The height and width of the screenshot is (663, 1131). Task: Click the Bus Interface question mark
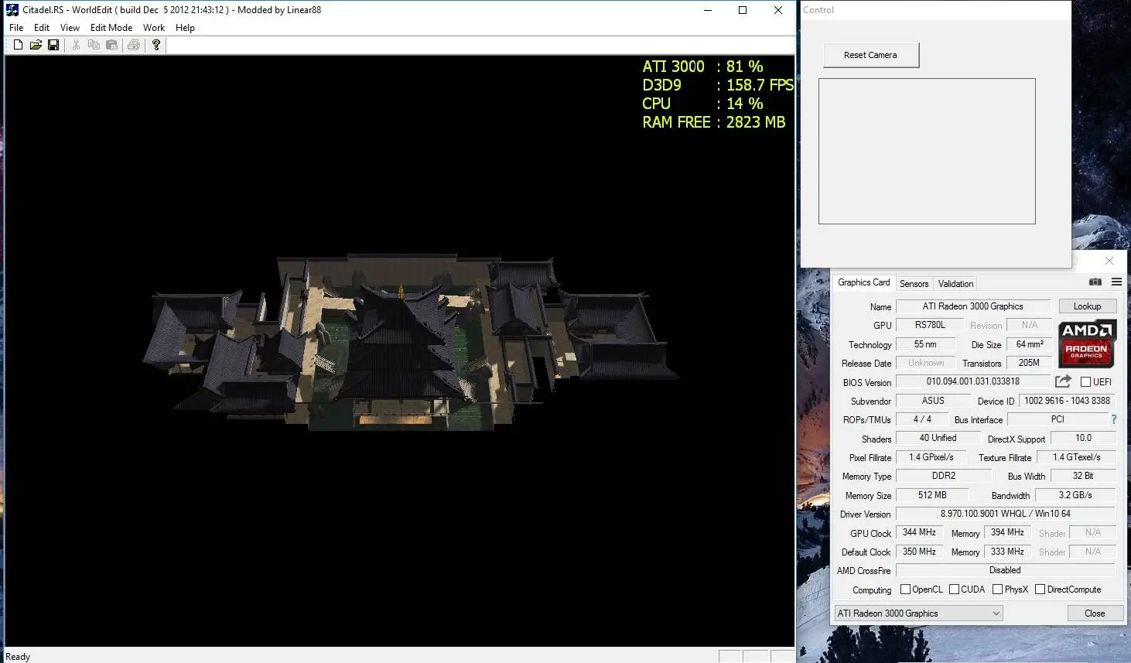coord(1114,419)
